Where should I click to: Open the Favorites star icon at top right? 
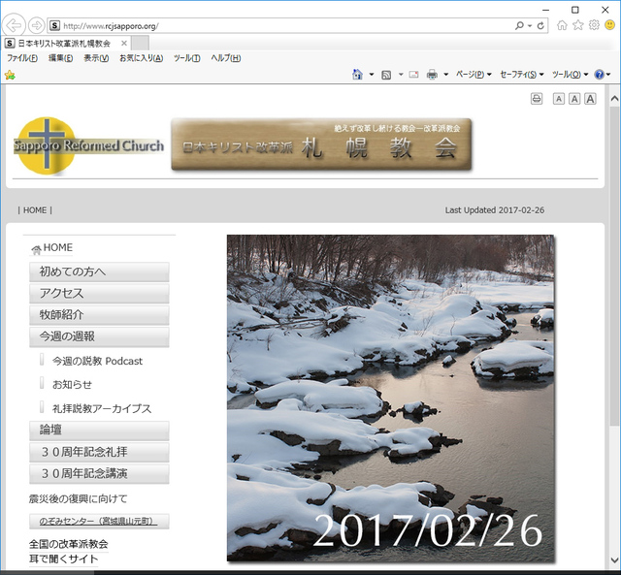[578, 25]
